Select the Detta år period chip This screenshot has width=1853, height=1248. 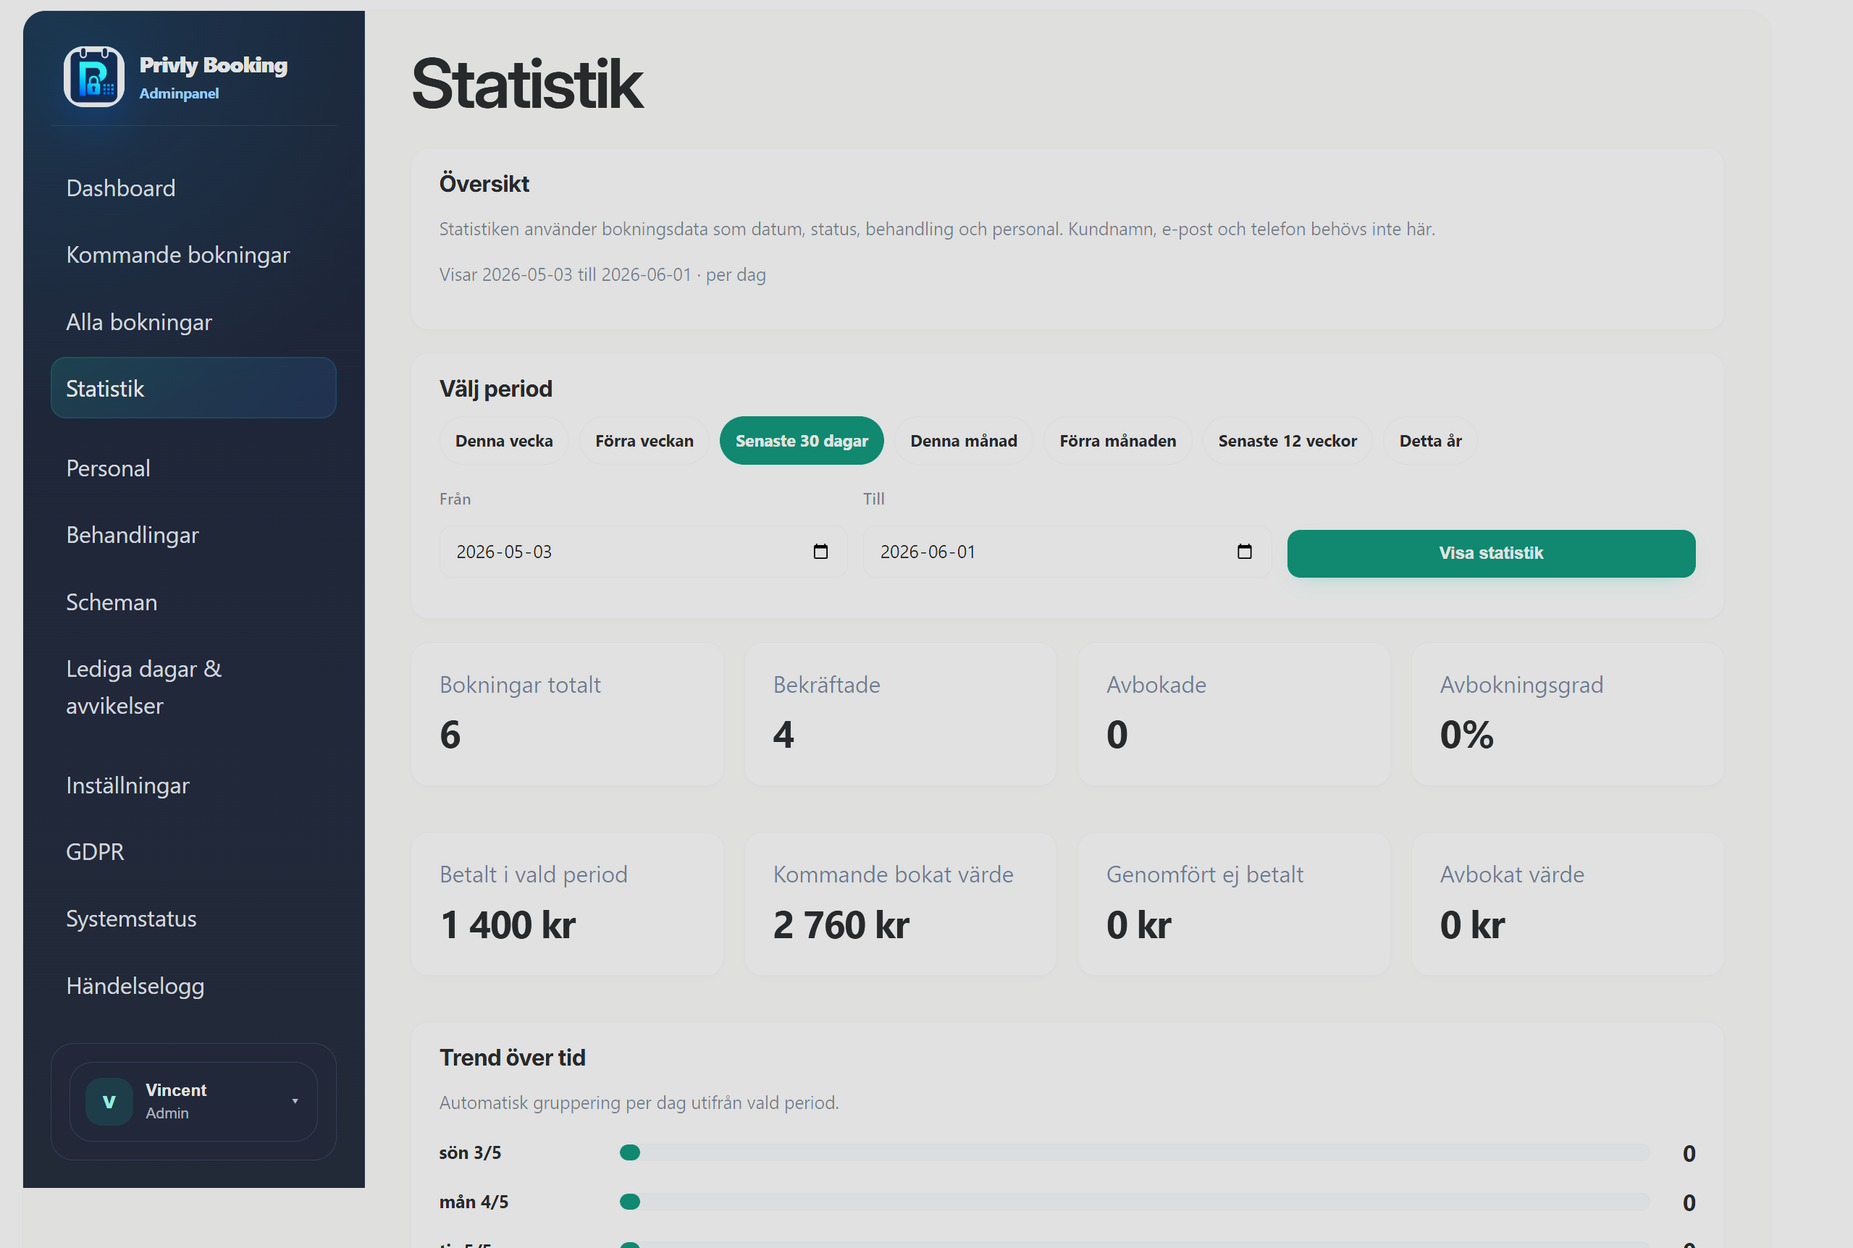click(1430, 441)
